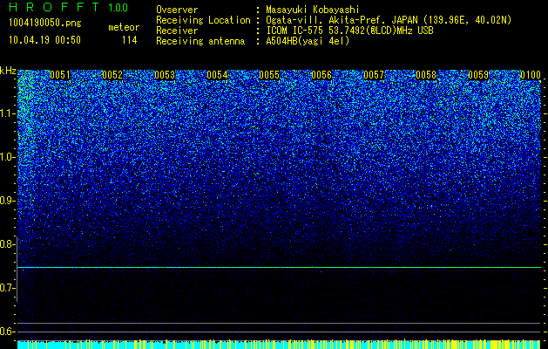548x349 pixels.
Task: Click the A504HB(yagi 4el) antenna text
Action: click(308, 41)
